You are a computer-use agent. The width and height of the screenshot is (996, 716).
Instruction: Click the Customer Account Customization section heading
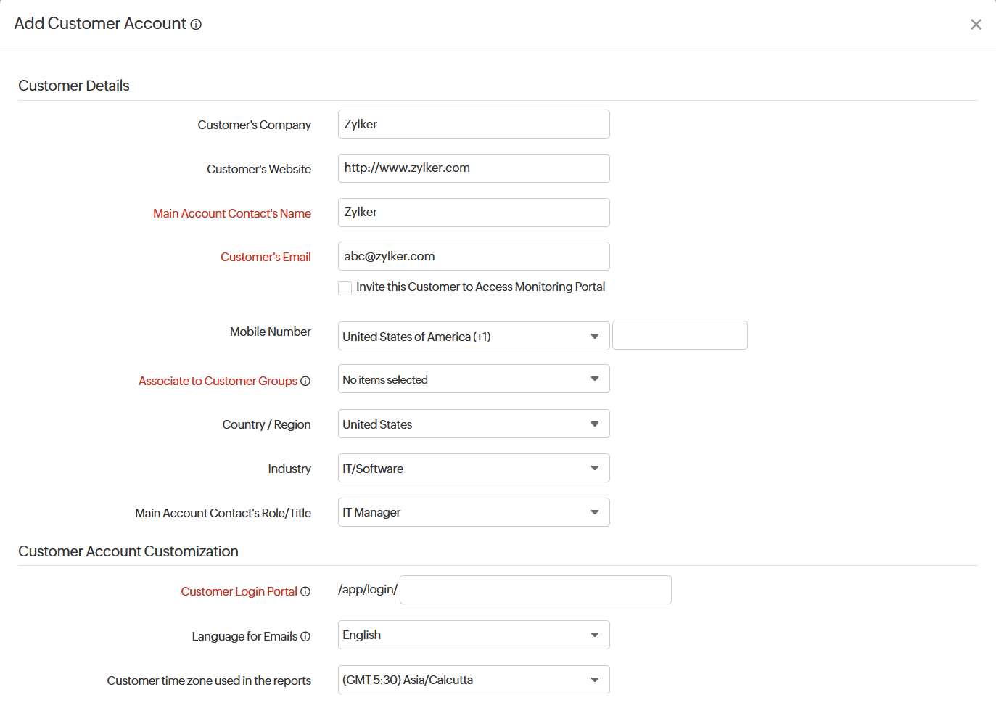[x=128, y=551]
